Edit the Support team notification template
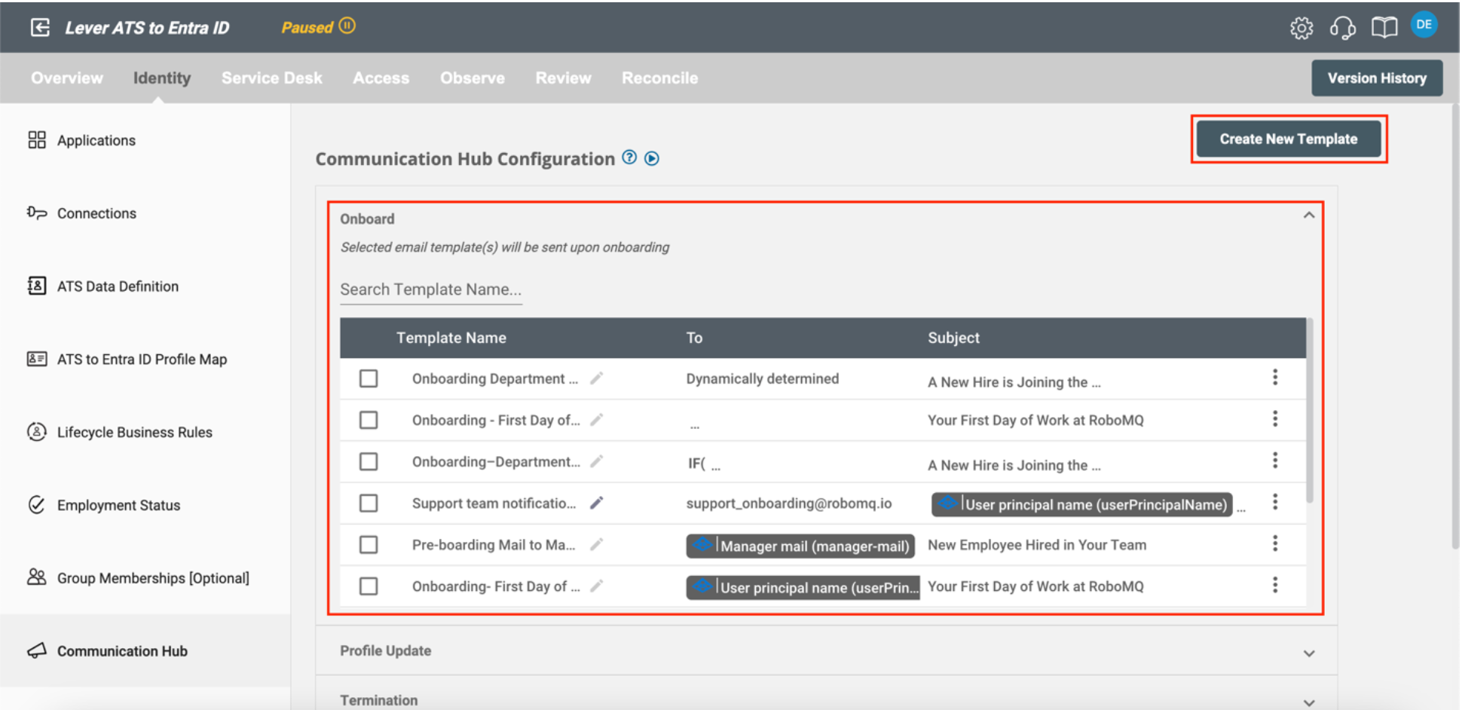The image size is (1462, 710). 596,503
